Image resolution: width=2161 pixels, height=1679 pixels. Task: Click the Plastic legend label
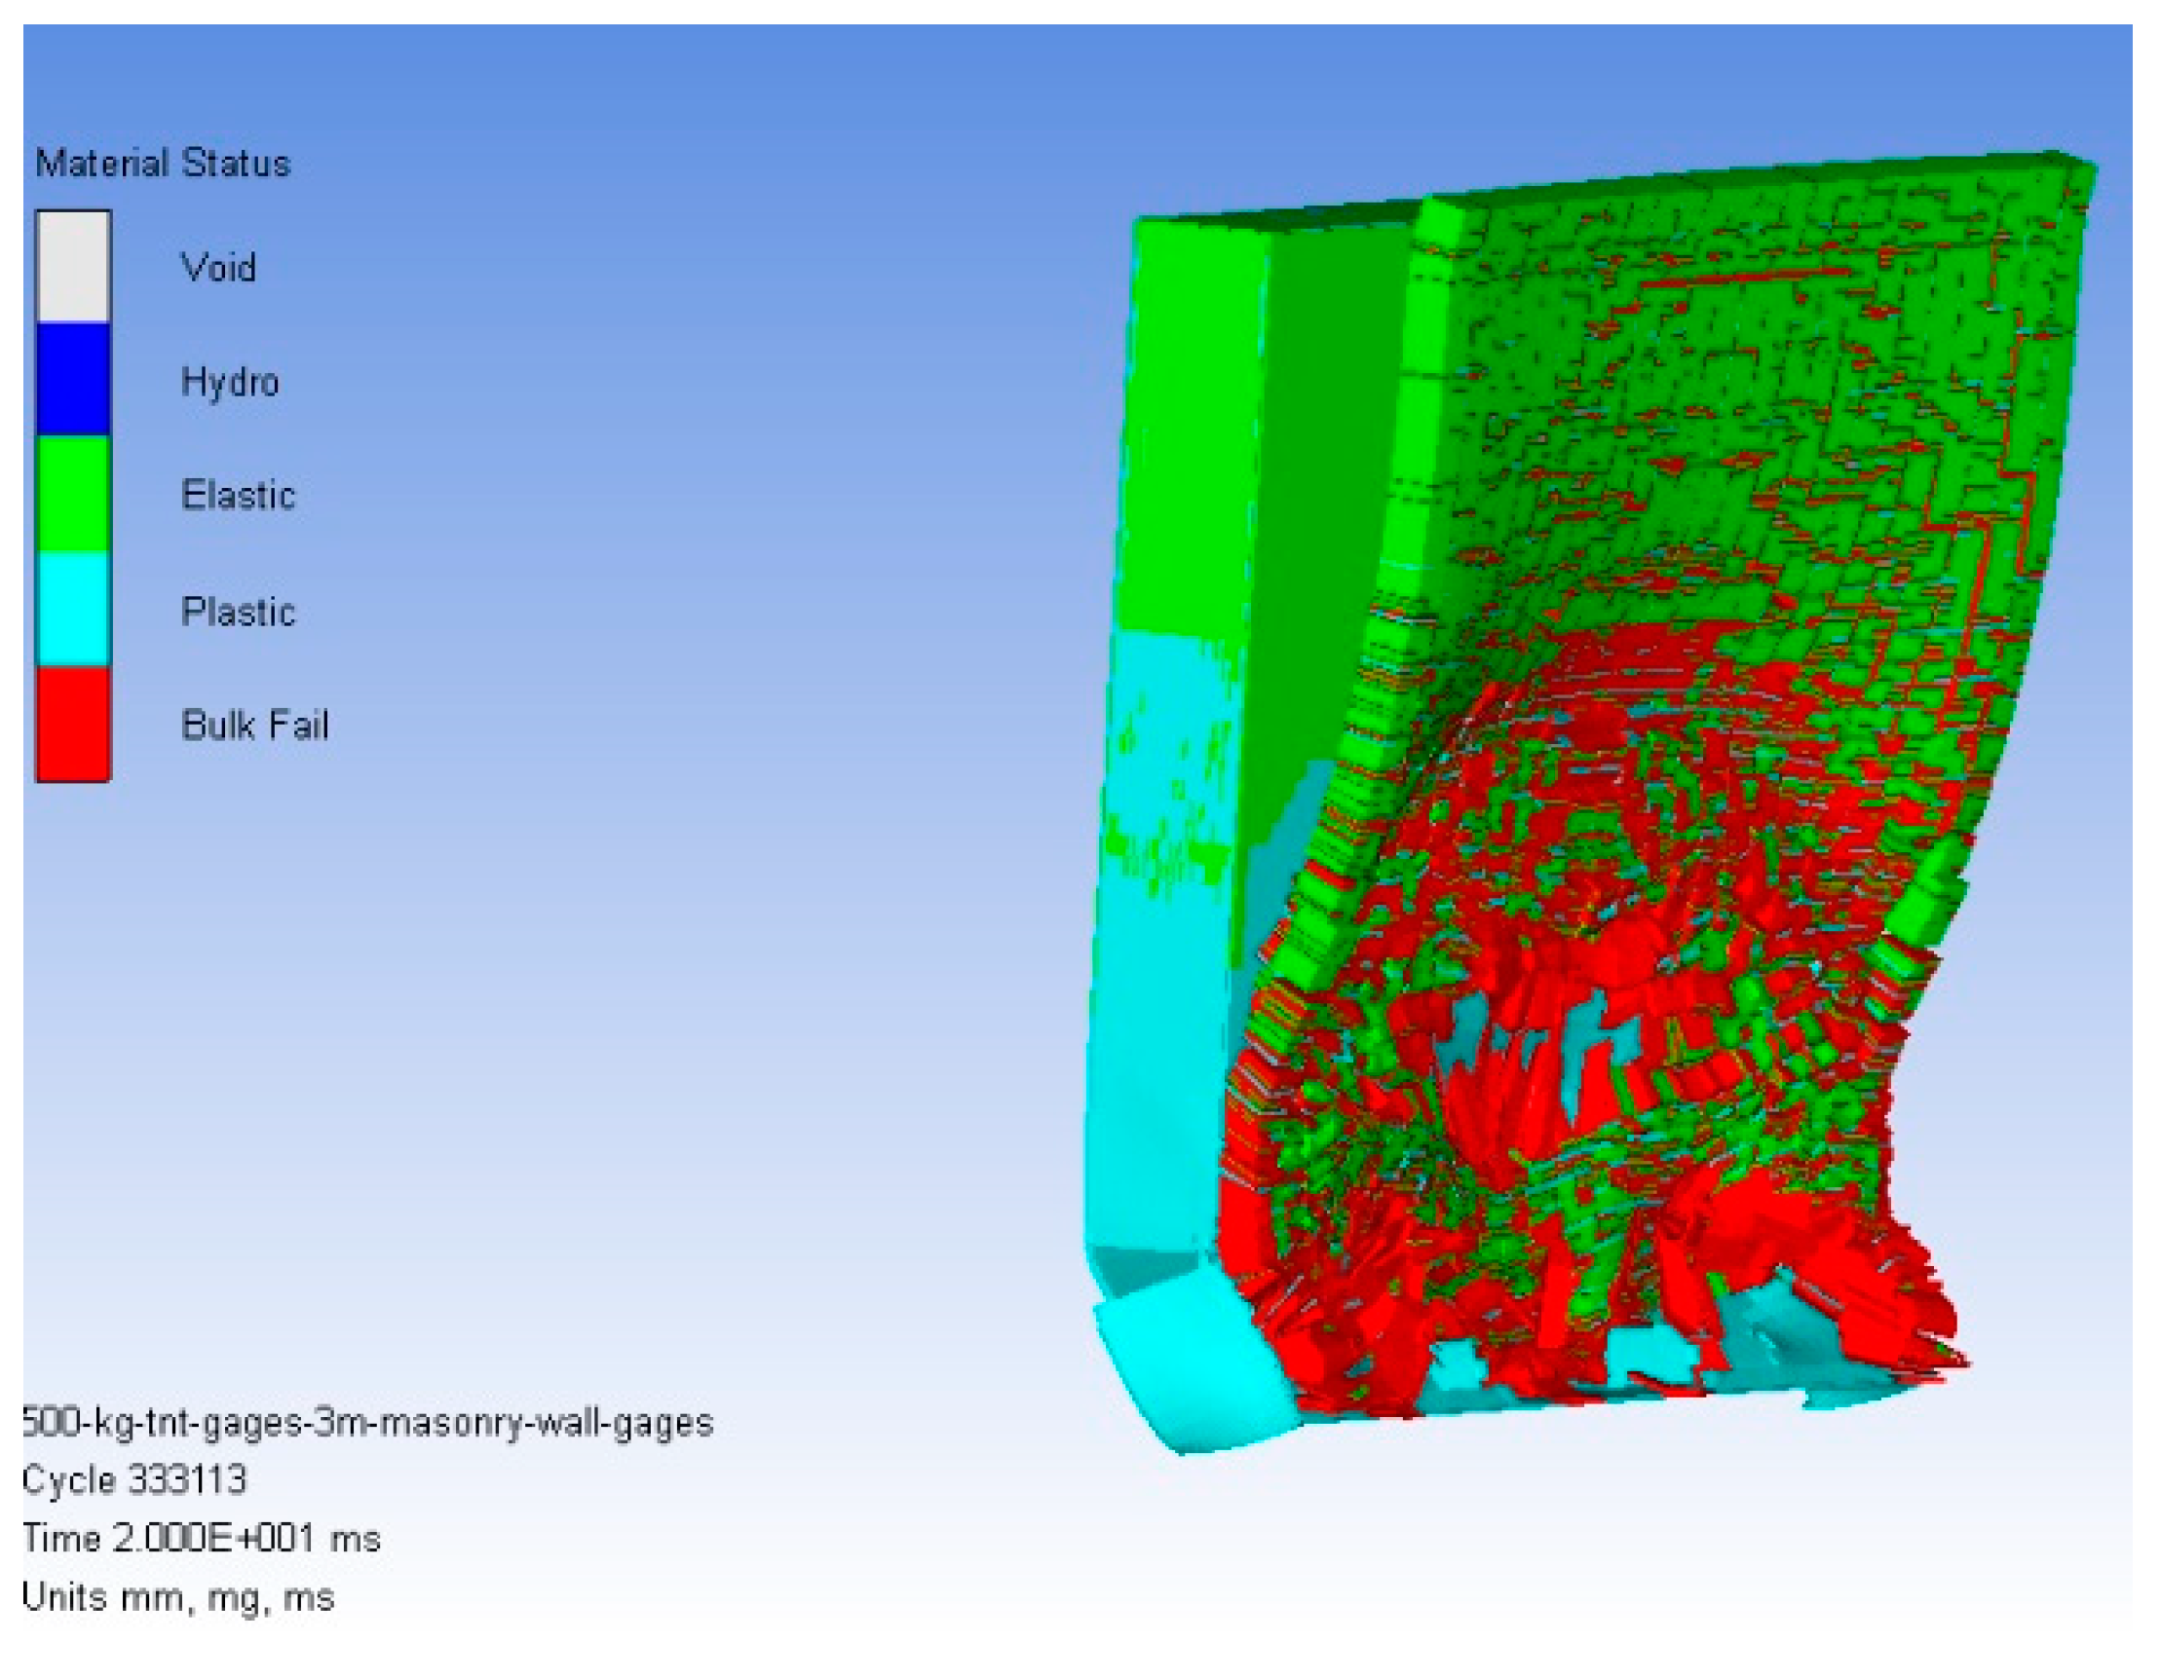pyautogui.click(x=238, y=612)
